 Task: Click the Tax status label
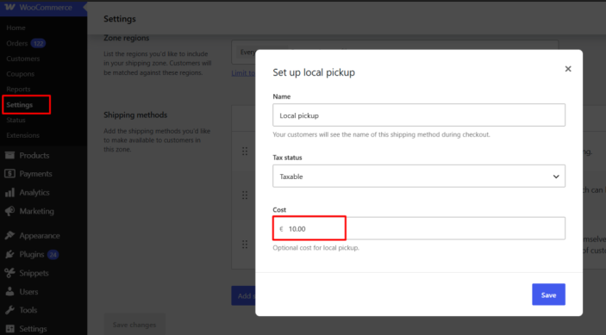(288, 158)
